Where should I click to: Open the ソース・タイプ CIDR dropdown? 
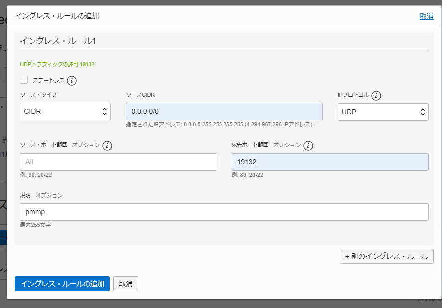tap(65, 112)
